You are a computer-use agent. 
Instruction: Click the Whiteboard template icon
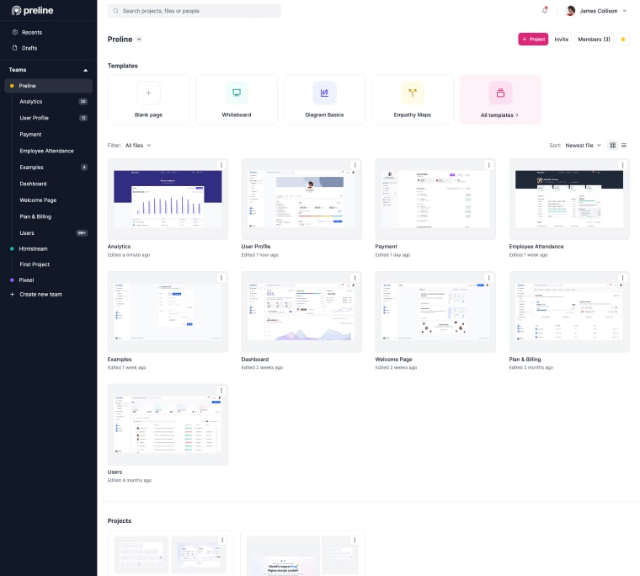point(237,93)
